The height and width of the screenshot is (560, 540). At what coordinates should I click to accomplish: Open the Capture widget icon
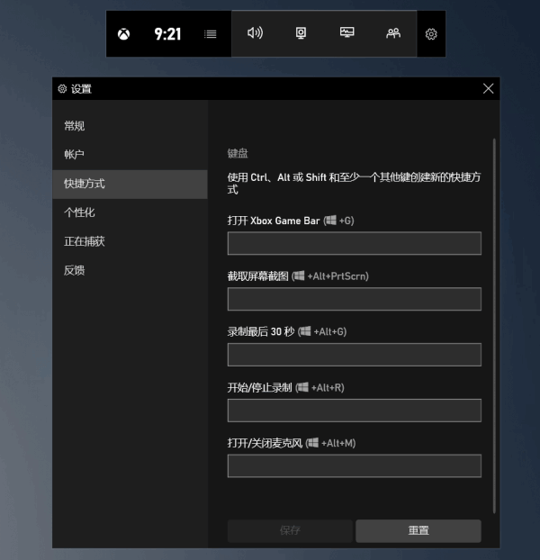(301, 33)
